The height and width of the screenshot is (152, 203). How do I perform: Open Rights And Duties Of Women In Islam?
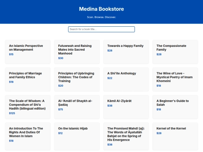[x=28, y=136]
